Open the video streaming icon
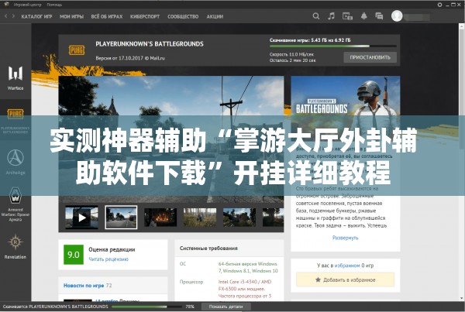This screenshot has height=312, width=465. (347, 16)
